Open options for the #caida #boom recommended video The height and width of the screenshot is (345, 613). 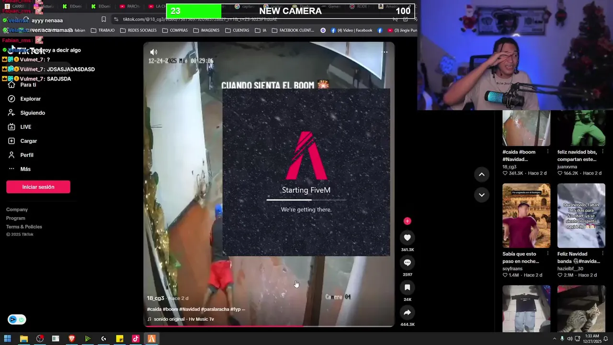point(548,152)
